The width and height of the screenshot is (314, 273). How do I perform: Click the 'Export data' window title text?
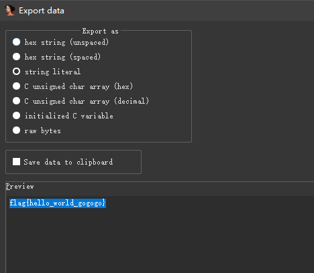tap(42, 11)
